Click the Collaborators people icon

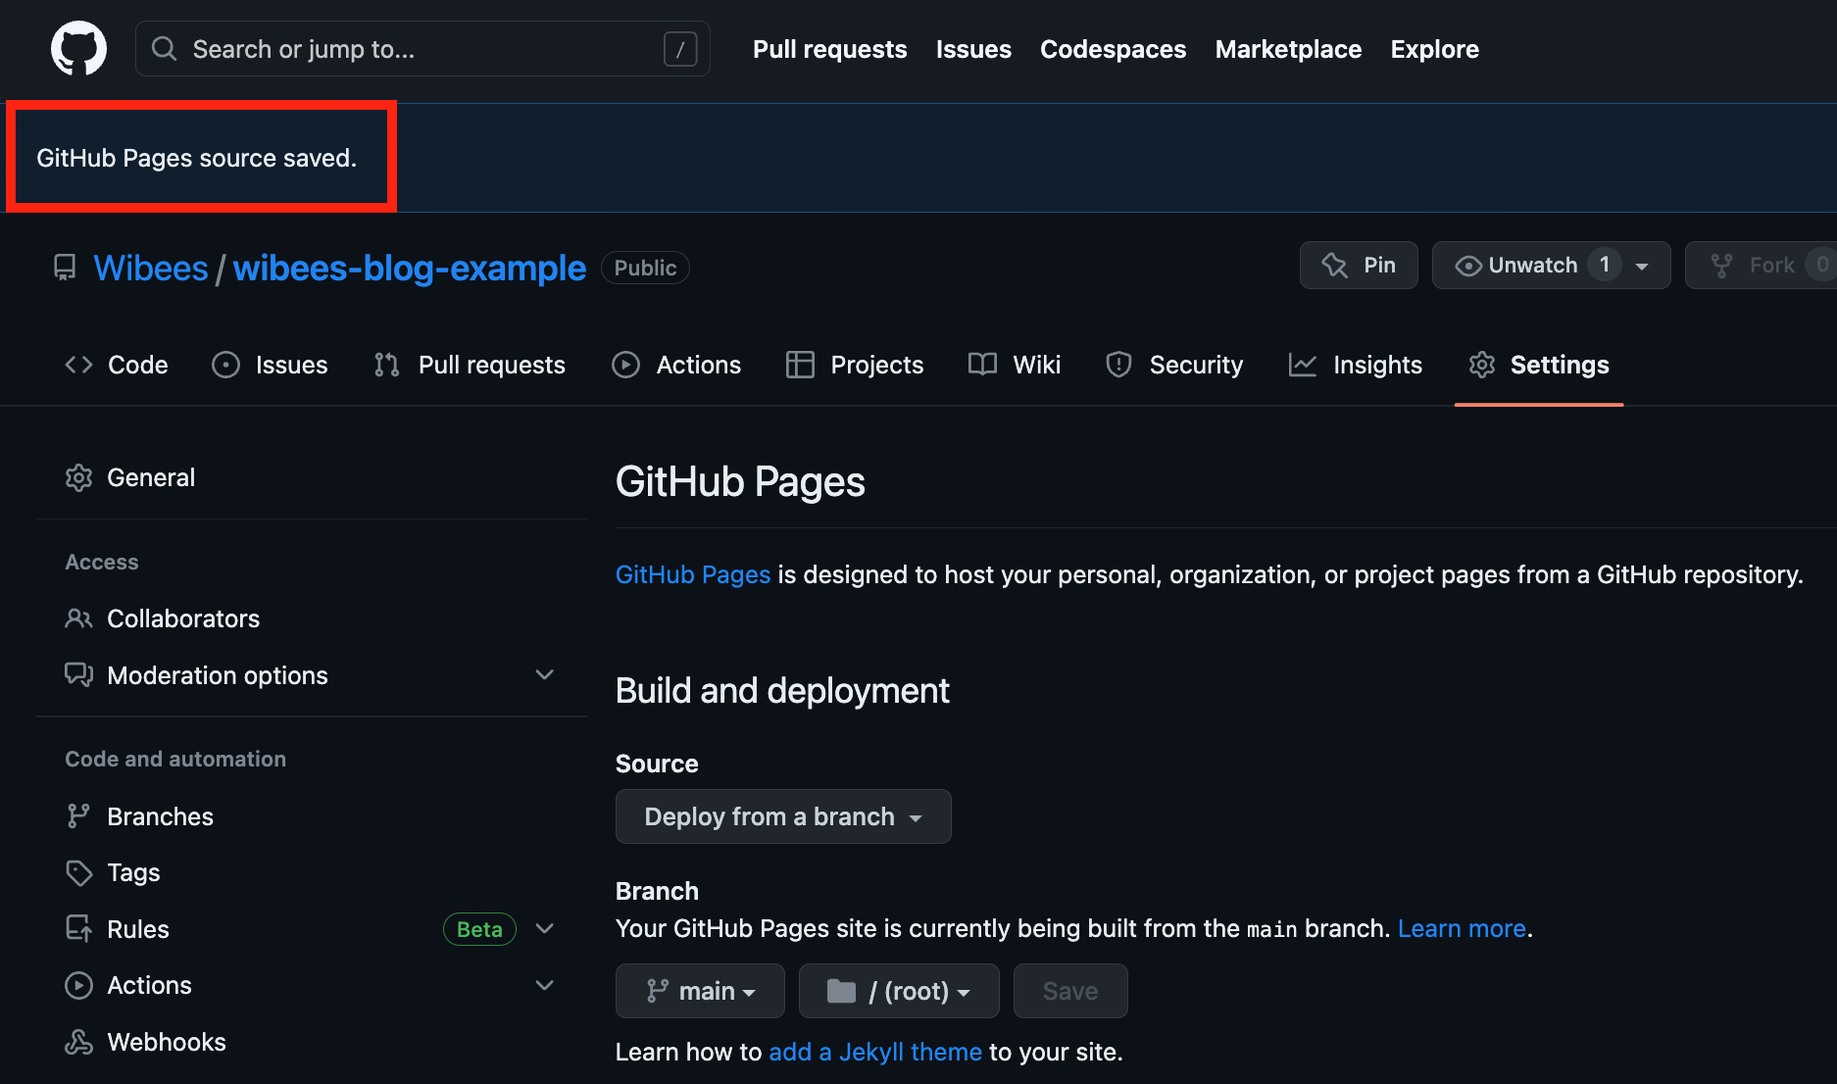(x=78, y=618)
